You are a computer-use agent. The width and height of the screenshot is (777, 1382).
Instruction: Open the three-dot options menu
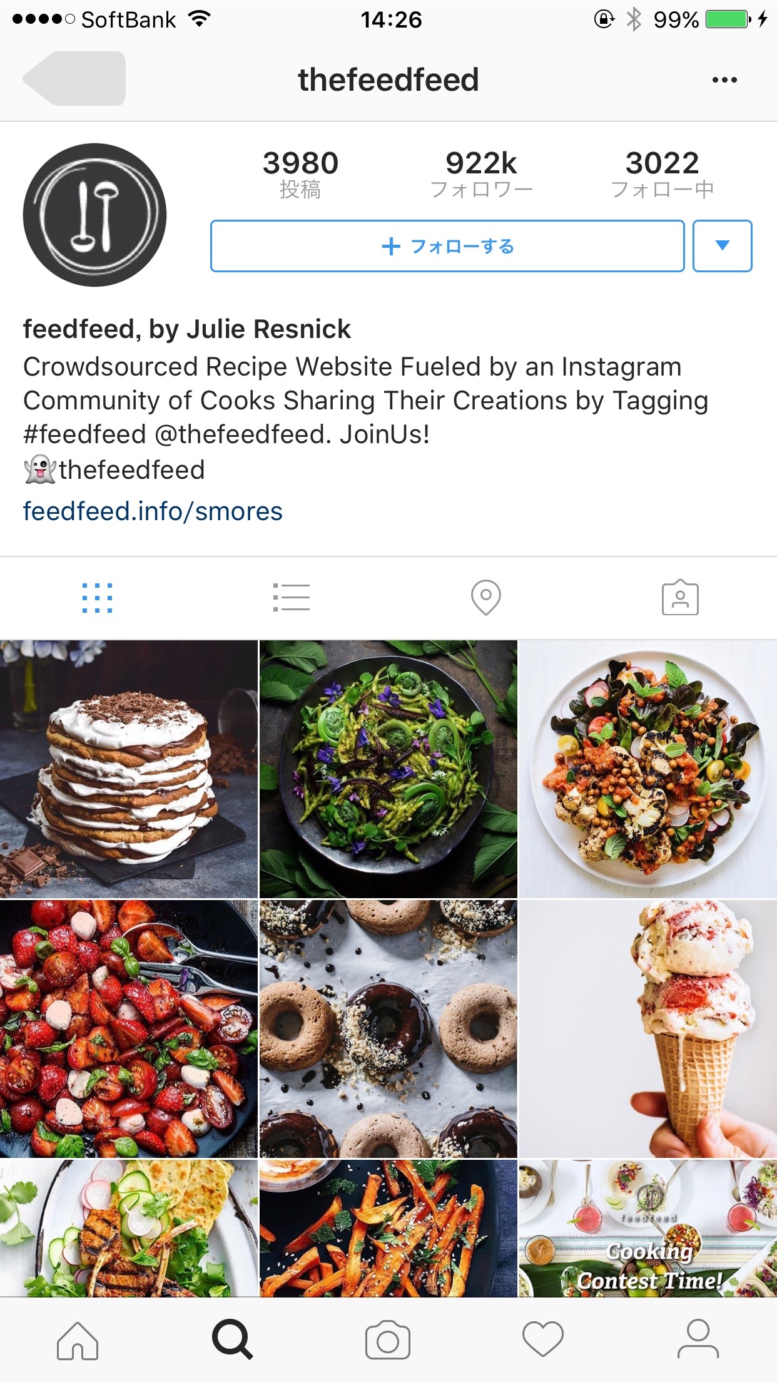coord(724,80)
